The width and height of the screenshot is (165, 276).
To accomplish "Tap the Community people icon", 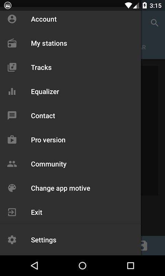I will coord(12,164).
